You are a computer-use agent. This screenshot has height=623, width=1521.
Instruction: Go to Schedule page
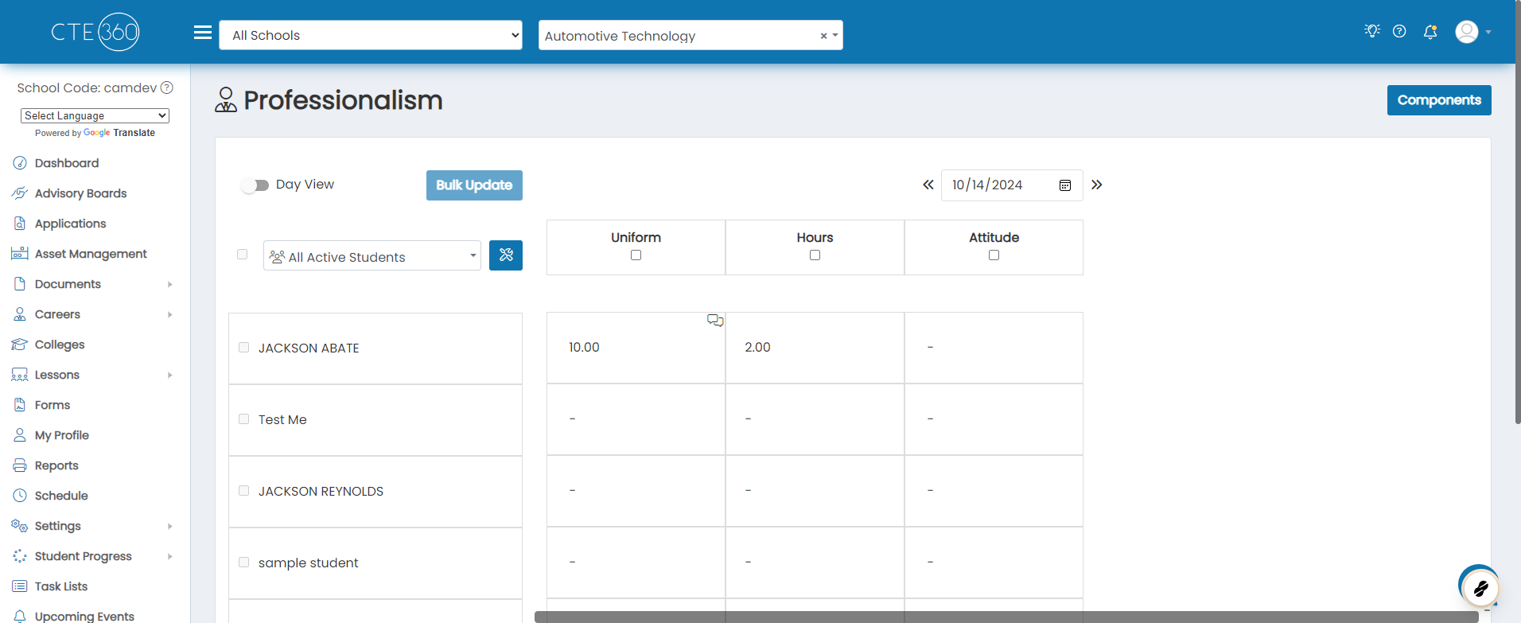[61, 496]
